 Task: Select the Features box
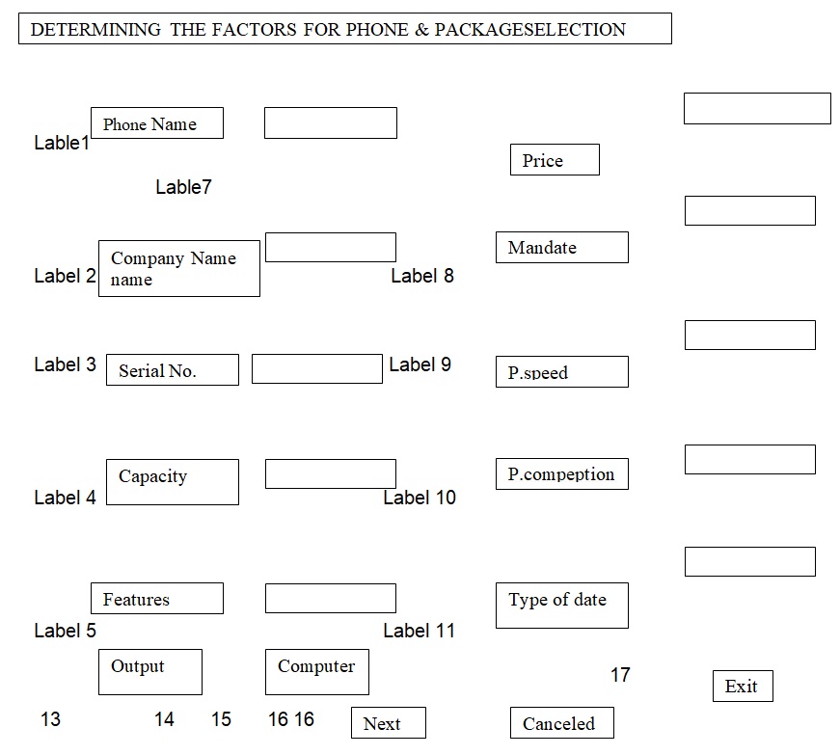click(x=156, y=599)
